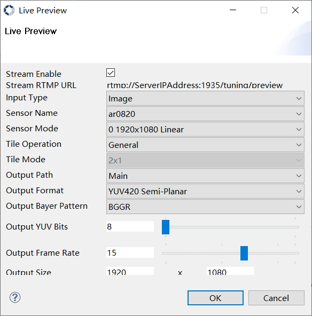
Task: Click the Live Preview app icon in title bar
Action: (9, 10)
